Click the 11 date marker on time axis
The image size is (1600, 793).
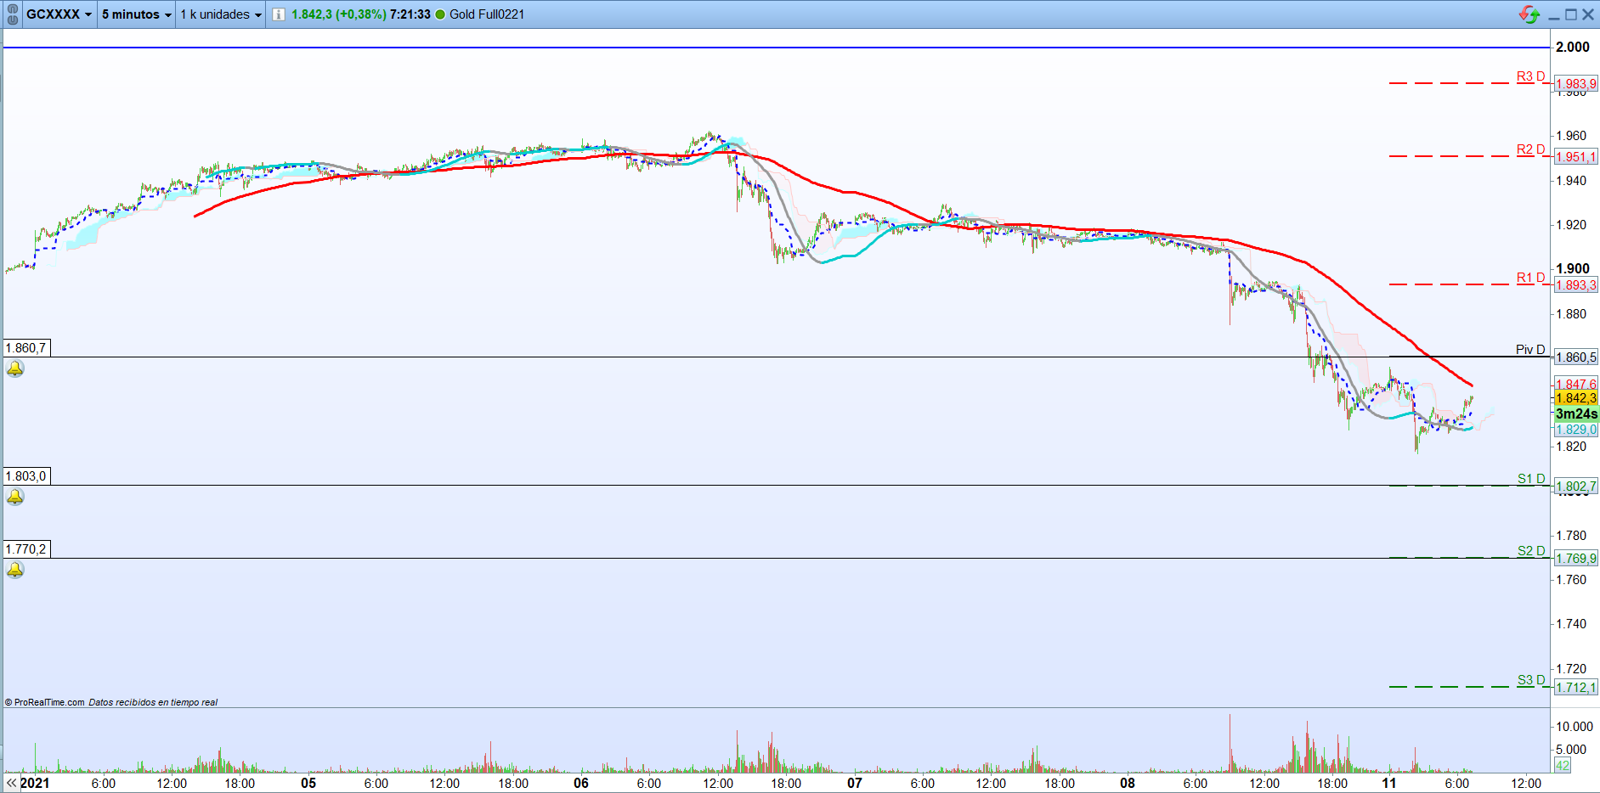point(1389,783)
